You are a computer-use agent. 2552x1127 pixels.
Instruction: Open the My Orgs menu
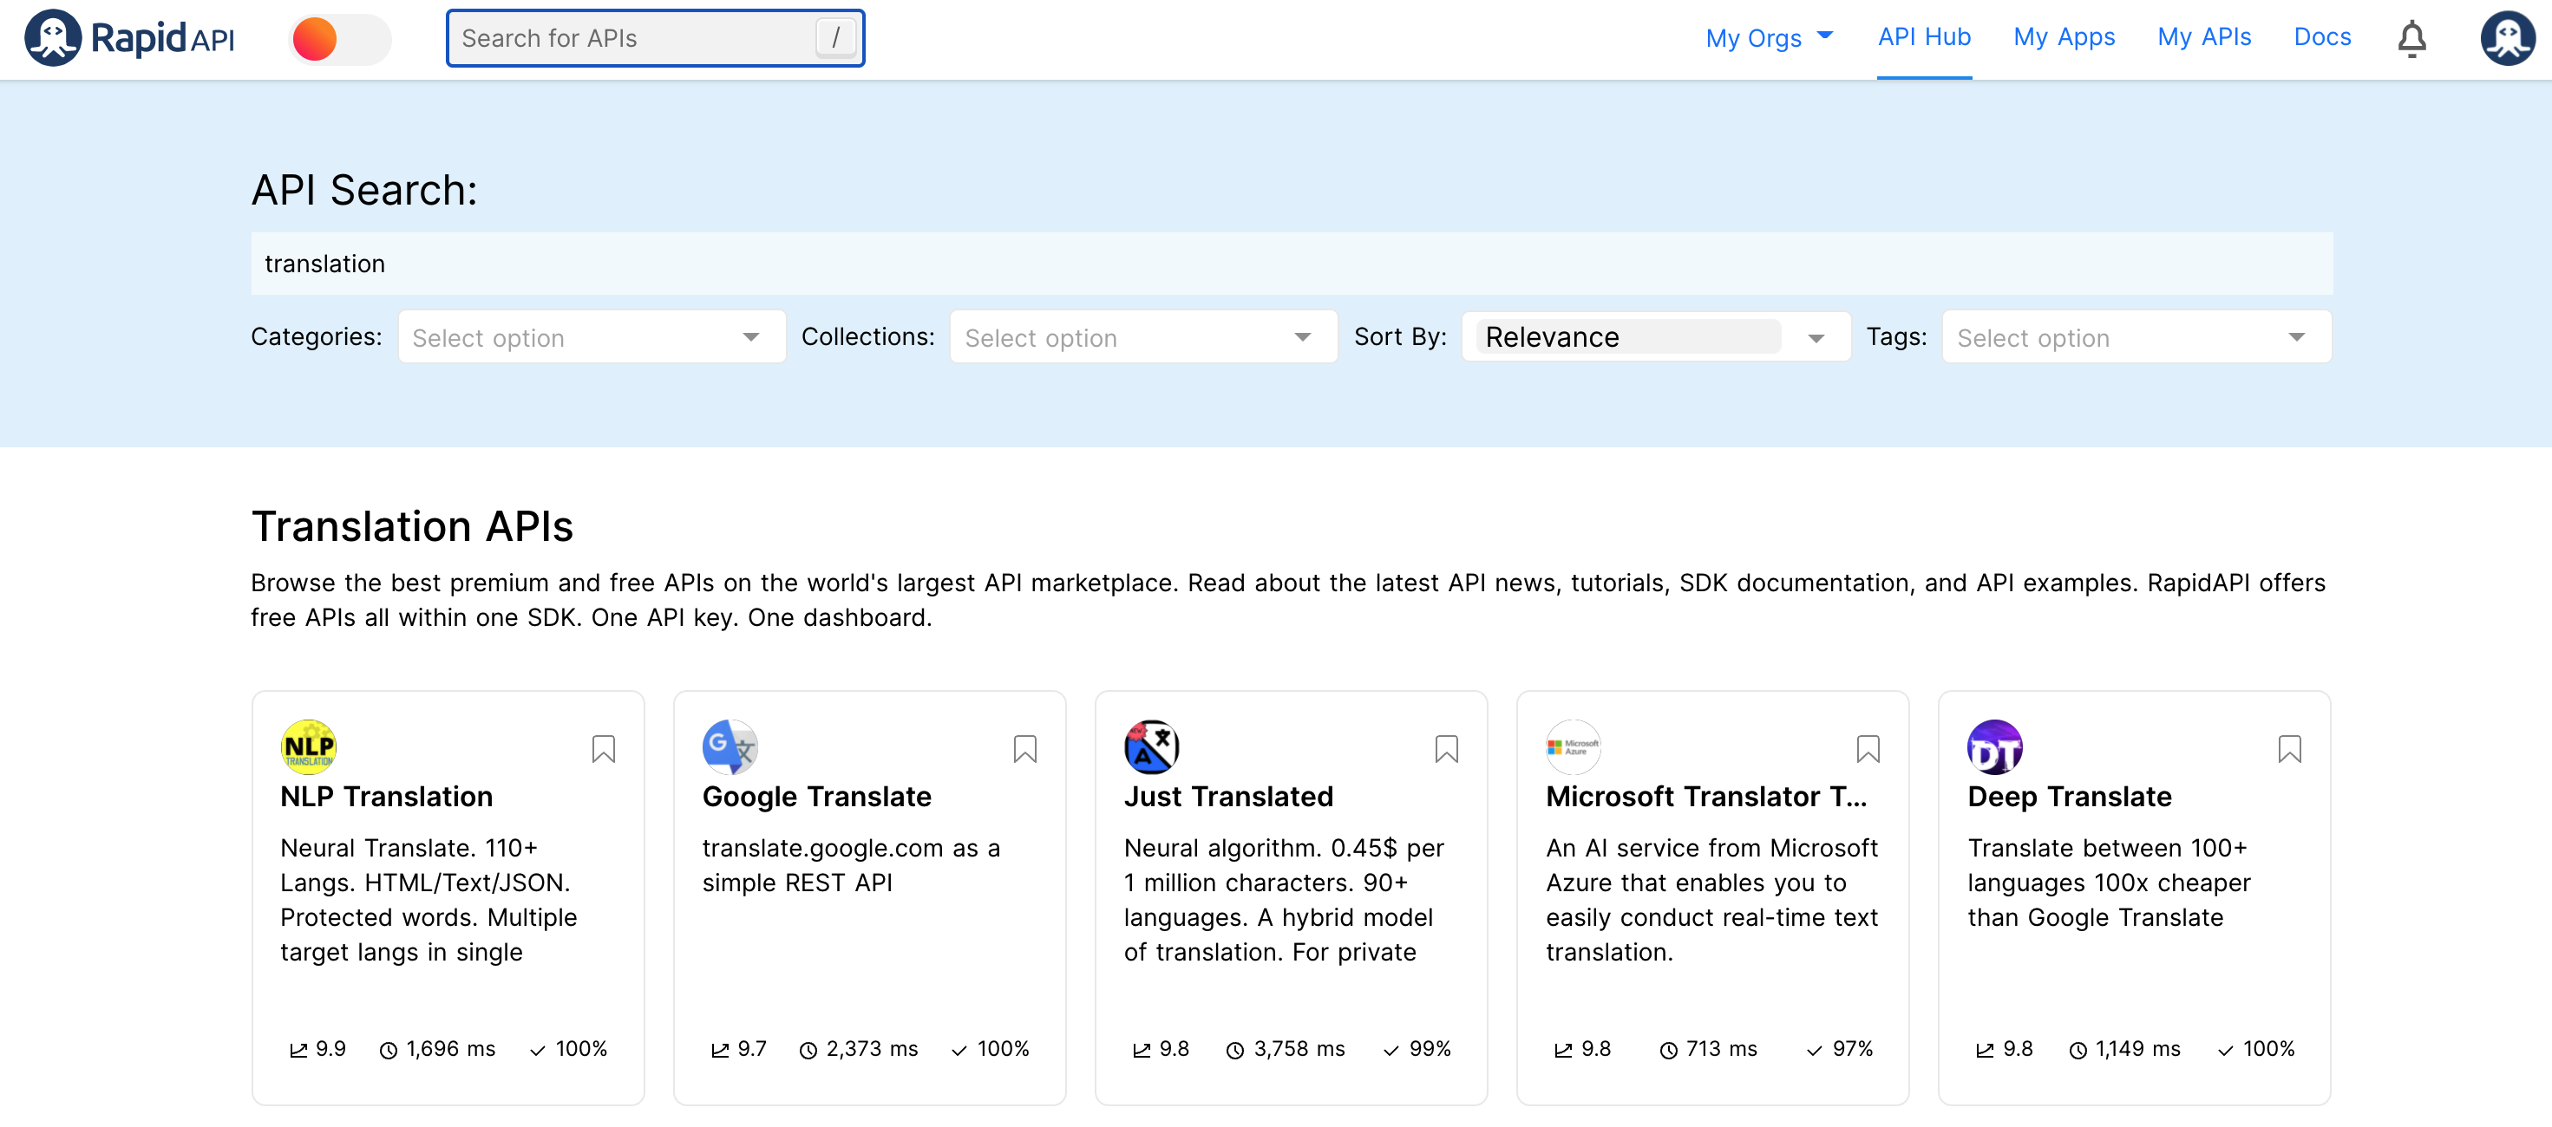(1769, 37)
